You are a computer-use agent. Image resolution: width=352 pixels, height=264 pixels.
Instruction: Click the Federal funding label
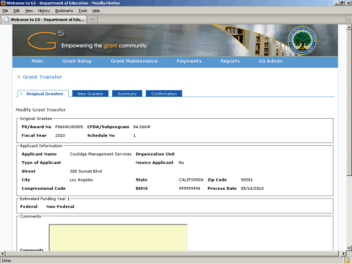point(29,207)
